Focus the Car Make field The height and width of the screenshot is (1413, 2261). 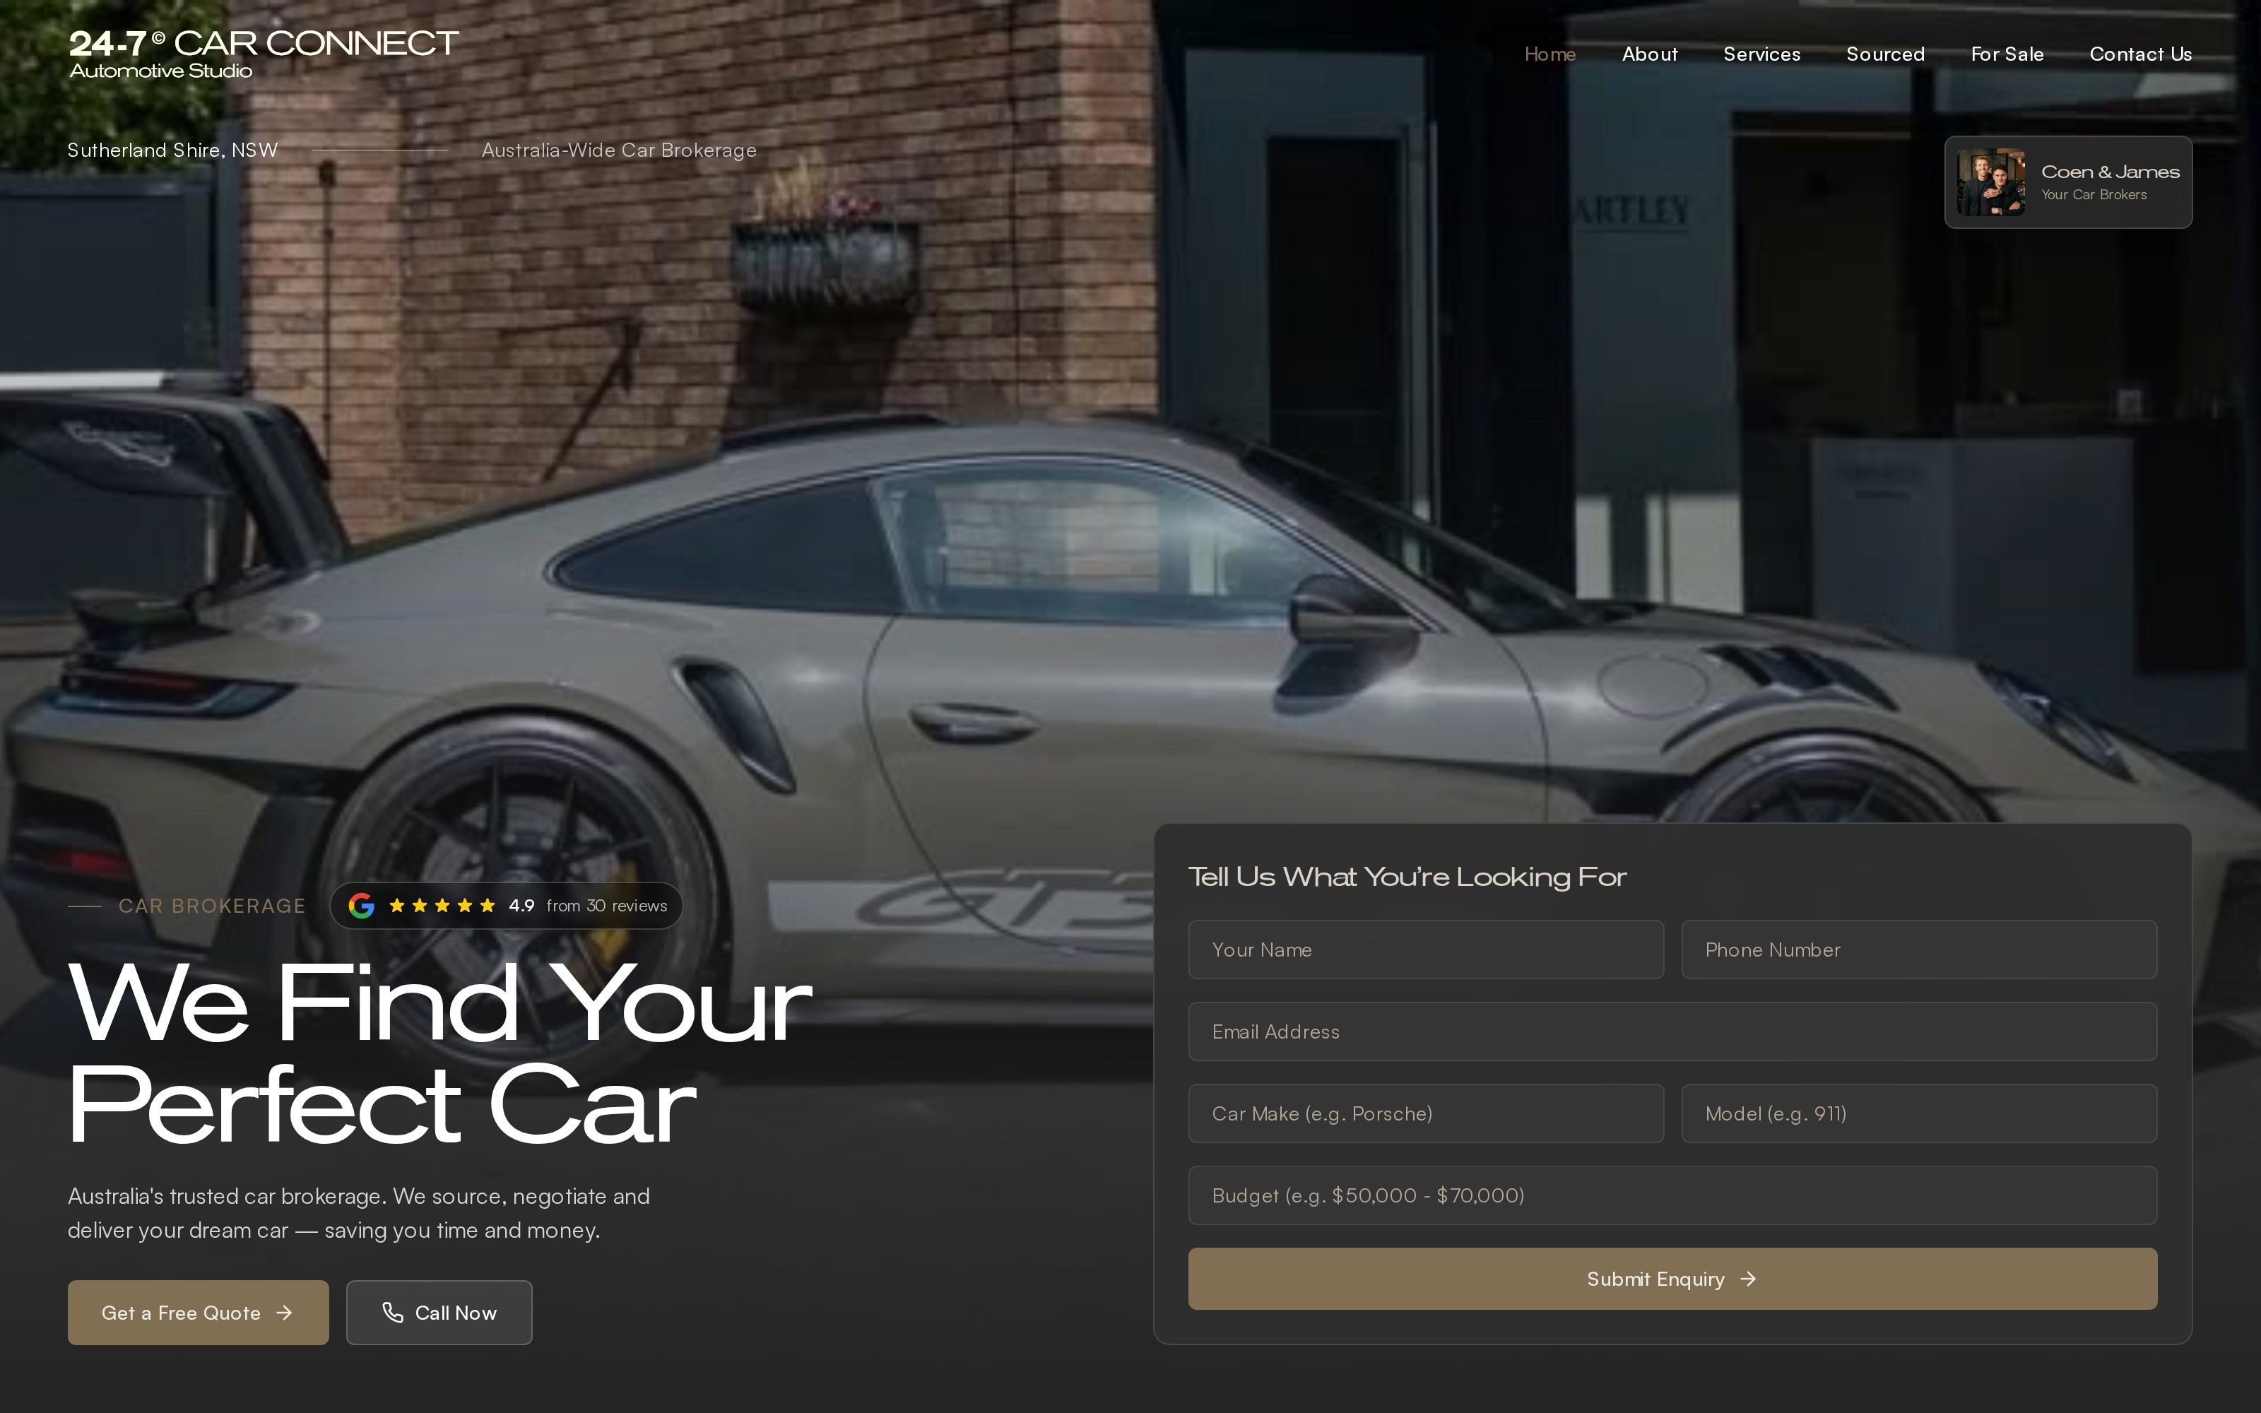[1426, 1113]
